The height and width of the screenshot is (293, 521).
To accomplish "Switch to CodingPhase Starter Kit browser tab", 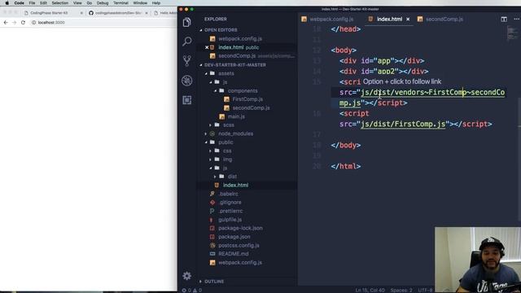I will [x=49, y=13].
